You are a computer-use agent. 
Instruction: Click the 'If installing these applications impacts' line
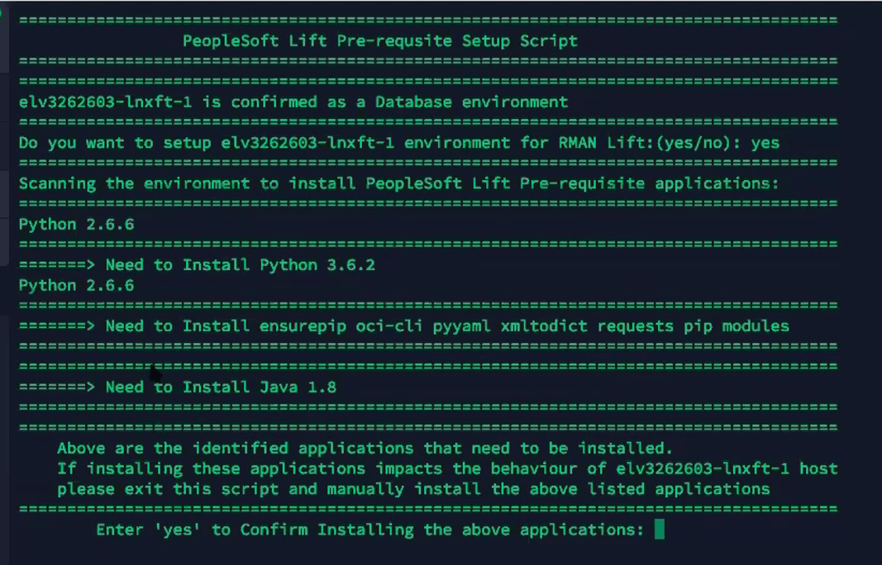point(447,468)
